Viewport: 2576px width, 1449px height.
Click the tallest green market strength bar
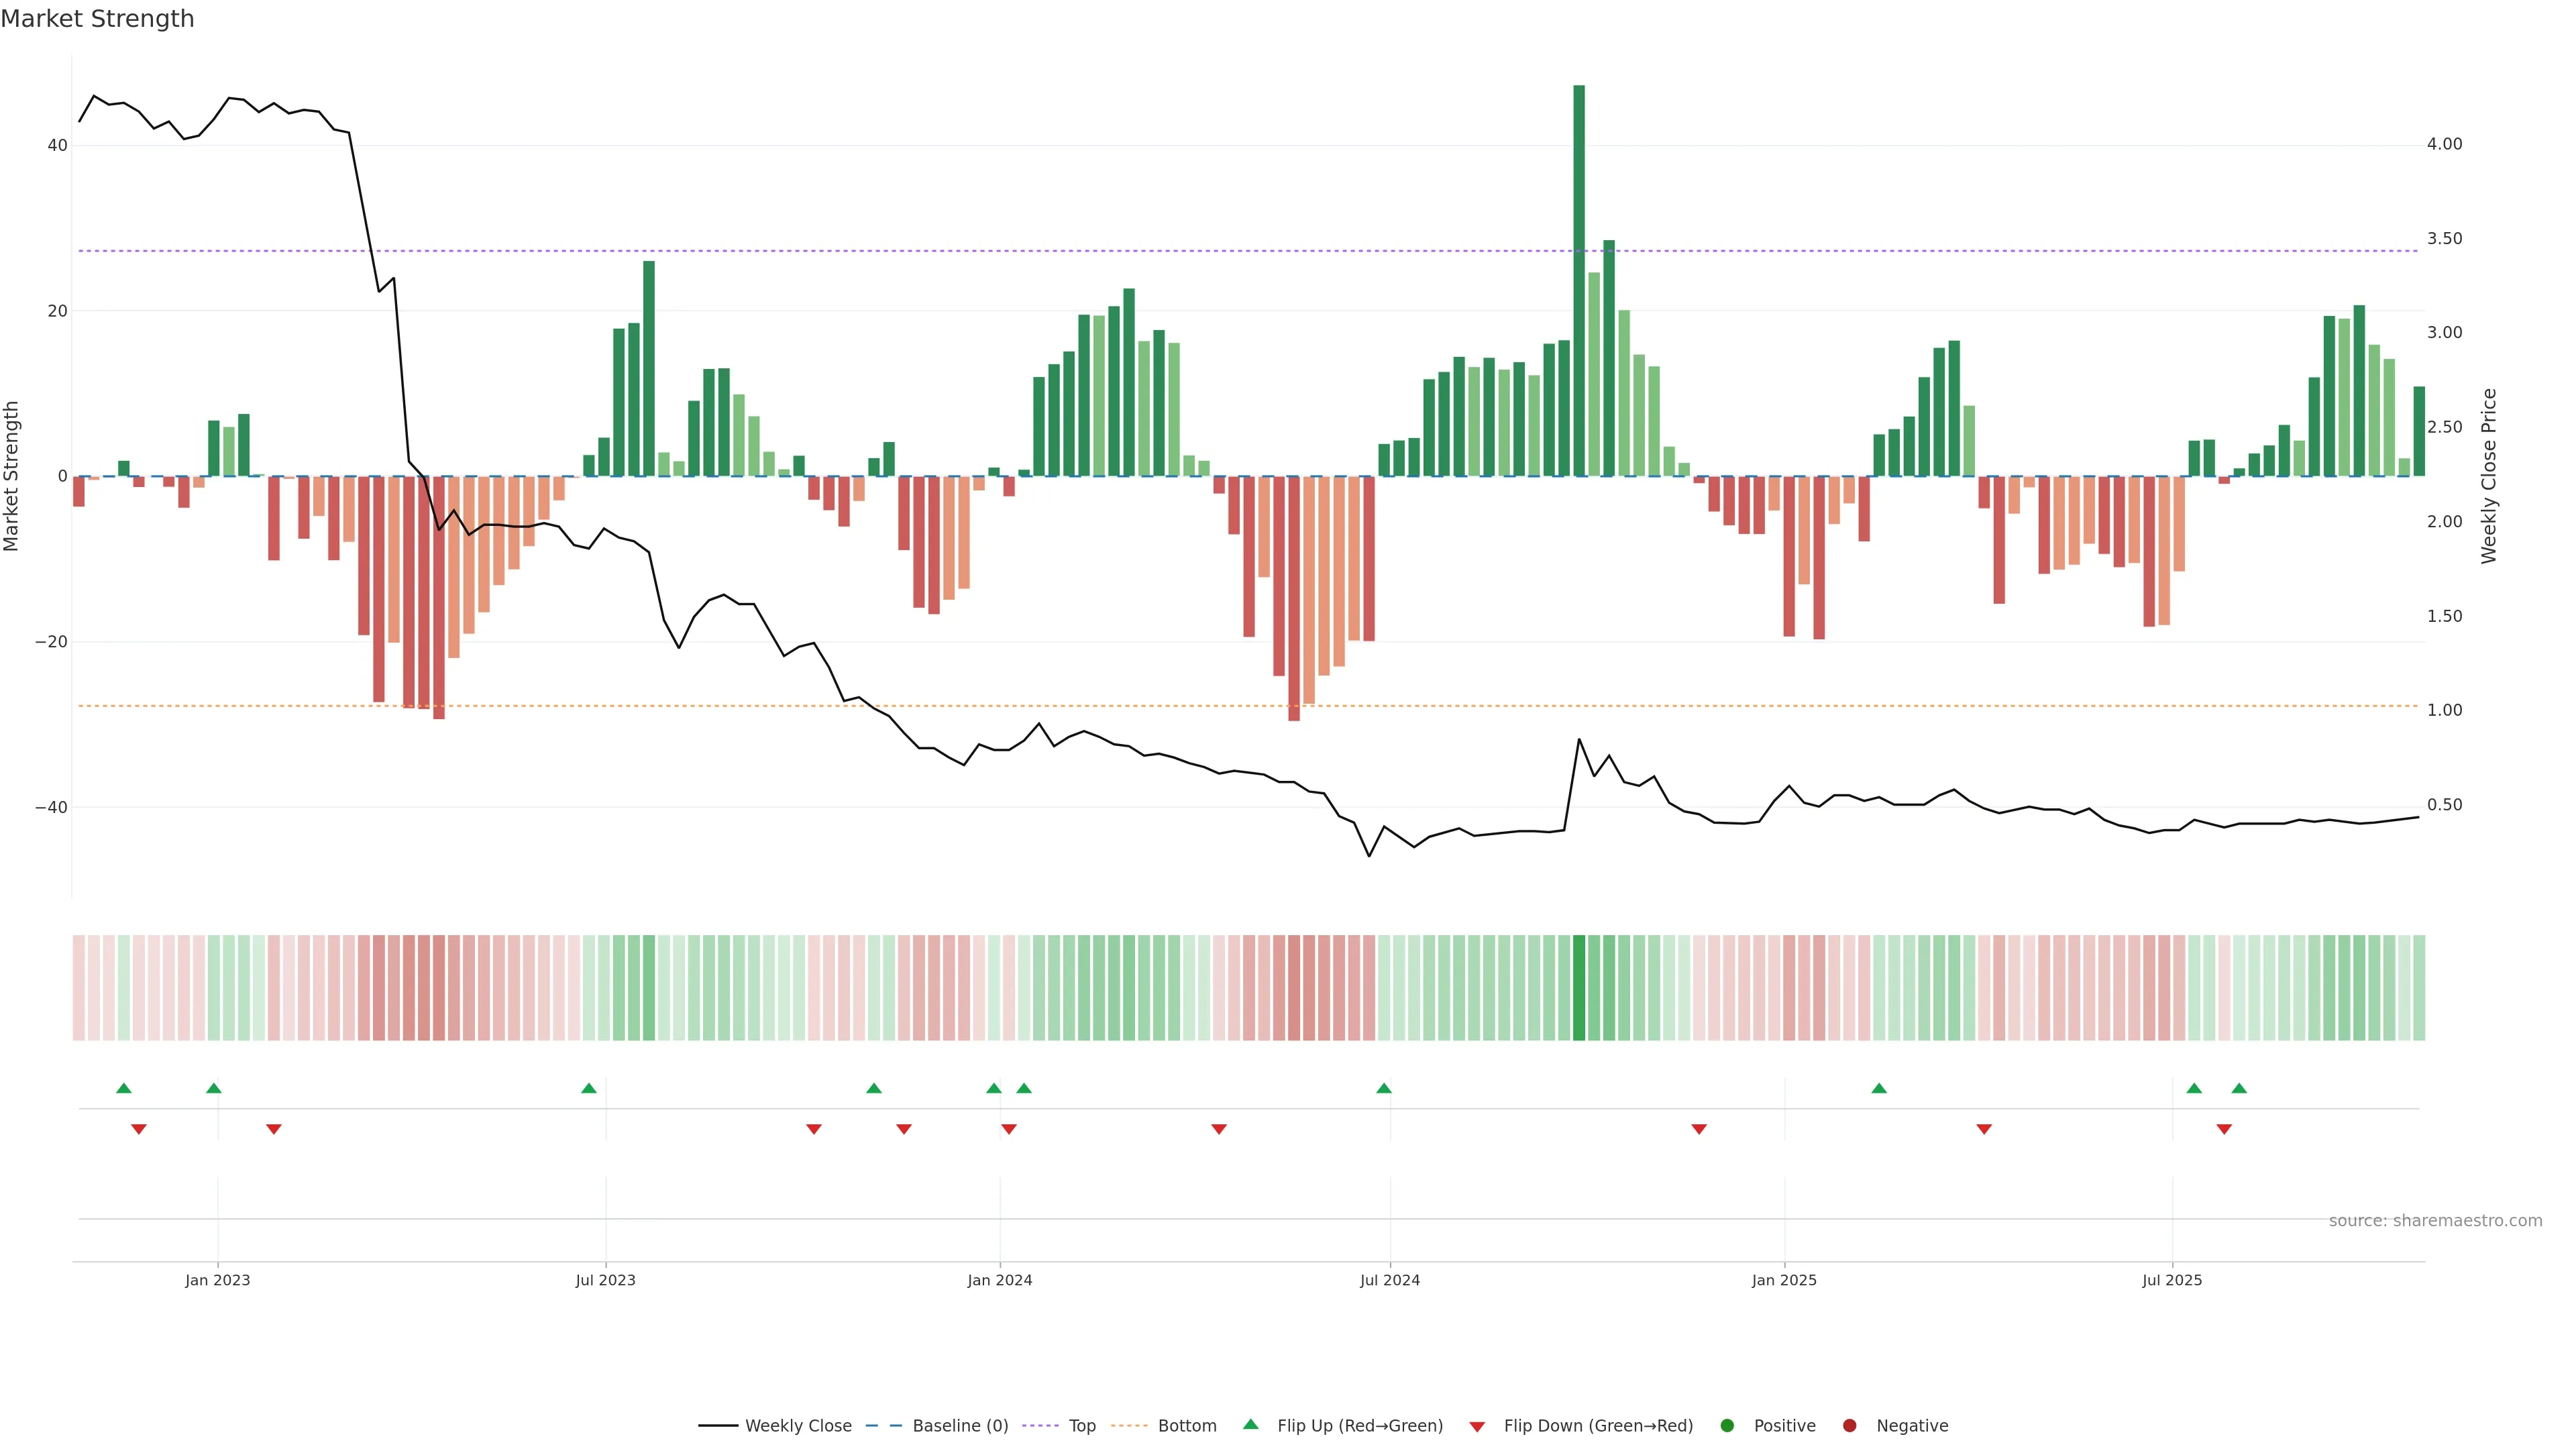(1579, 280)
